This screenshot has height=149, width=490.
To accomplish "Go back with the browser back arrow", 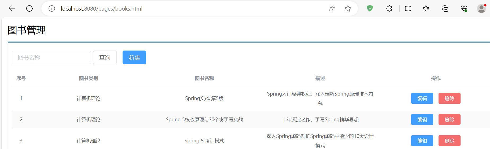I will [x=12, y=8].
